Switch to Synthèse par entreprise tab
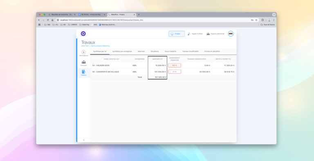This screenshot has height=161, width=314. 122,51
